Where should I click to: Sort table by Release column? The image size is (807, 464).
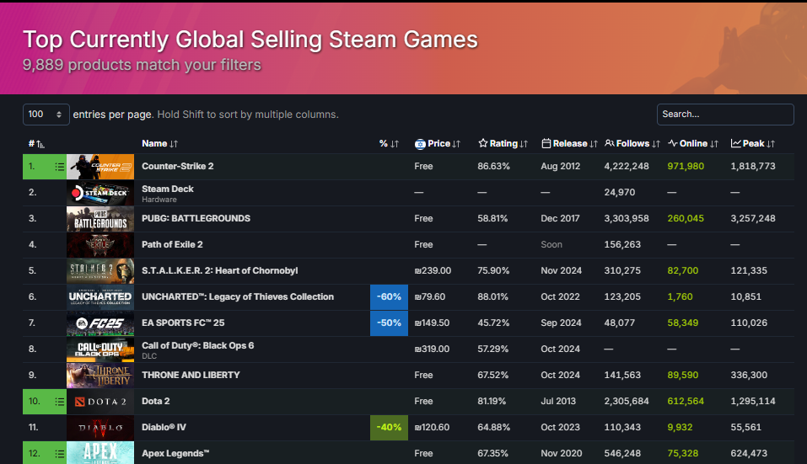coord(569,144)
